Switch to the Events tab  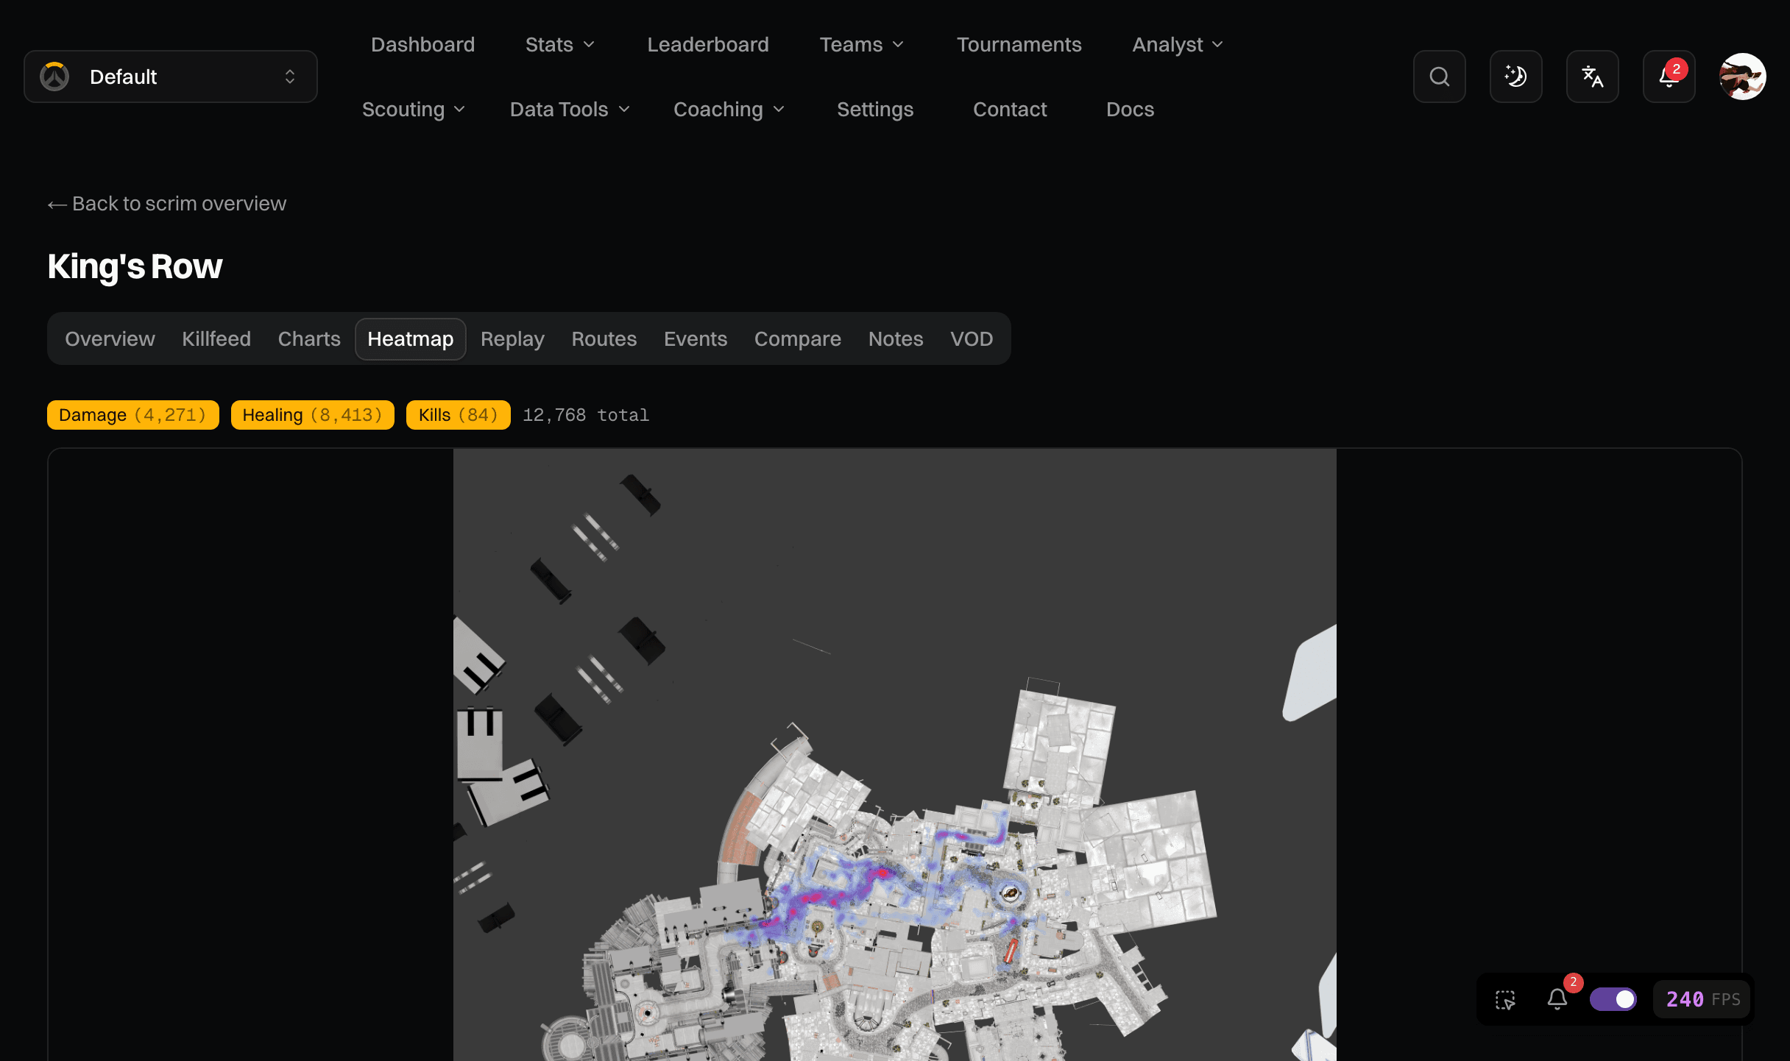tap(696, 339)
